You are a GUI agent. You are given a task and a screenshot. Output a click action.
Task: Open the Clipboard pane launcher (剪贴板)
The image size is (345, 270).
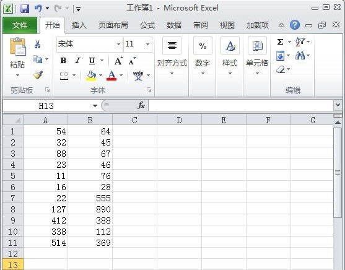pos(47,90)
